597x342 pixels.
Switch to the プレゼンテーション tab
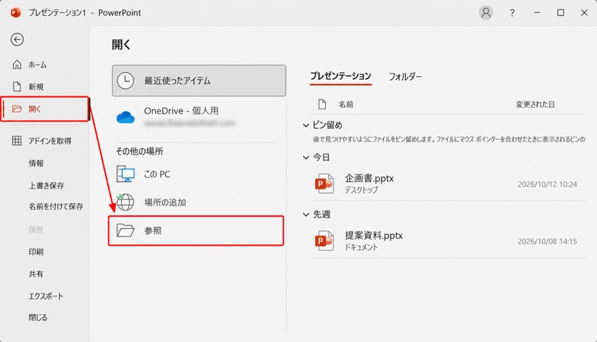tap(340, 76)
